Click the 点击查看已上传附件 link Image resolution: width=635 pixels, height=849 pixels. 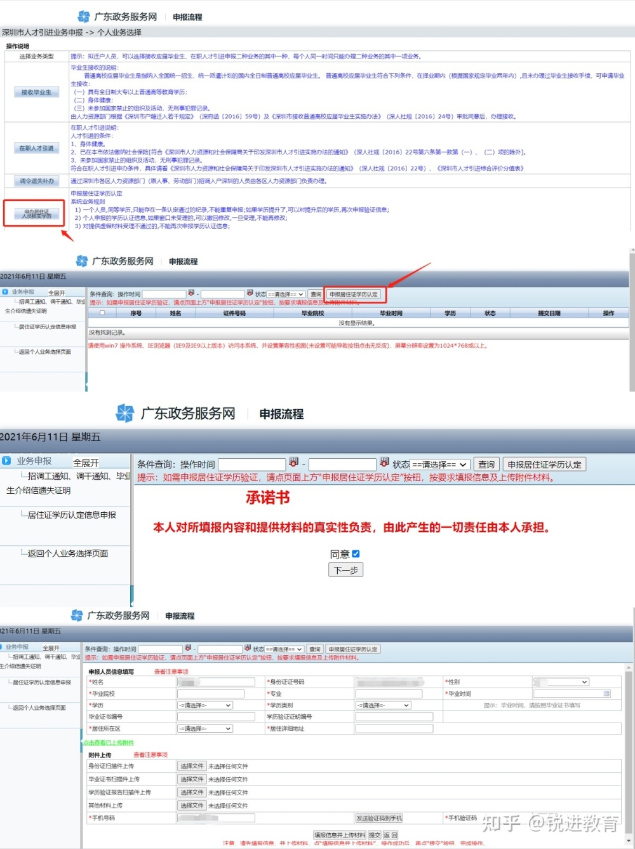(108, 742)
